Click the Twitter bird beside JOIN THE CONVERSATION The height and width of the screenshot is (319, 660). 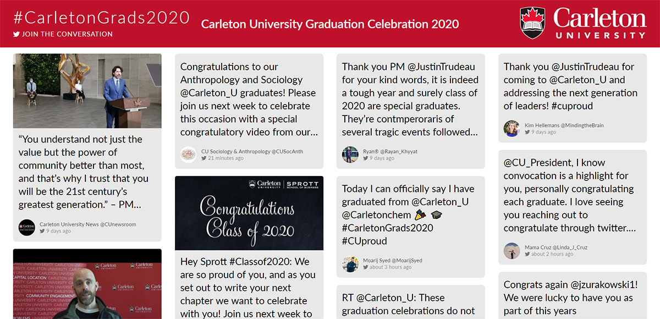point(15,34)
